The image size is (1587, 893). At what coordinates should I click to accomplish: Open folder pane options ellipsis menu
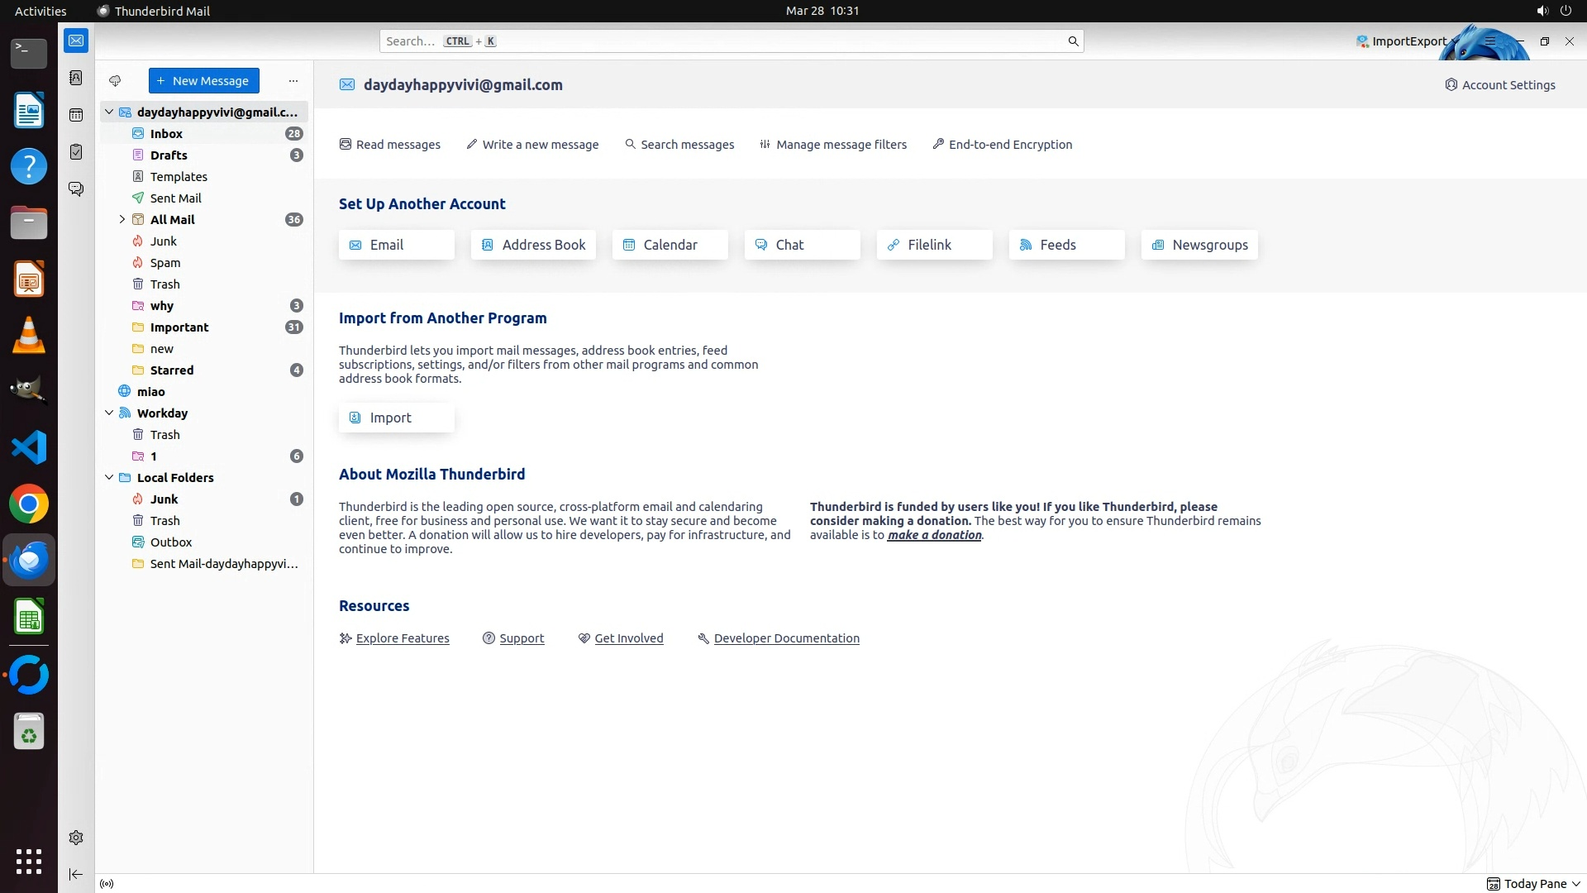pyautogui.click(x=293, y=81)
